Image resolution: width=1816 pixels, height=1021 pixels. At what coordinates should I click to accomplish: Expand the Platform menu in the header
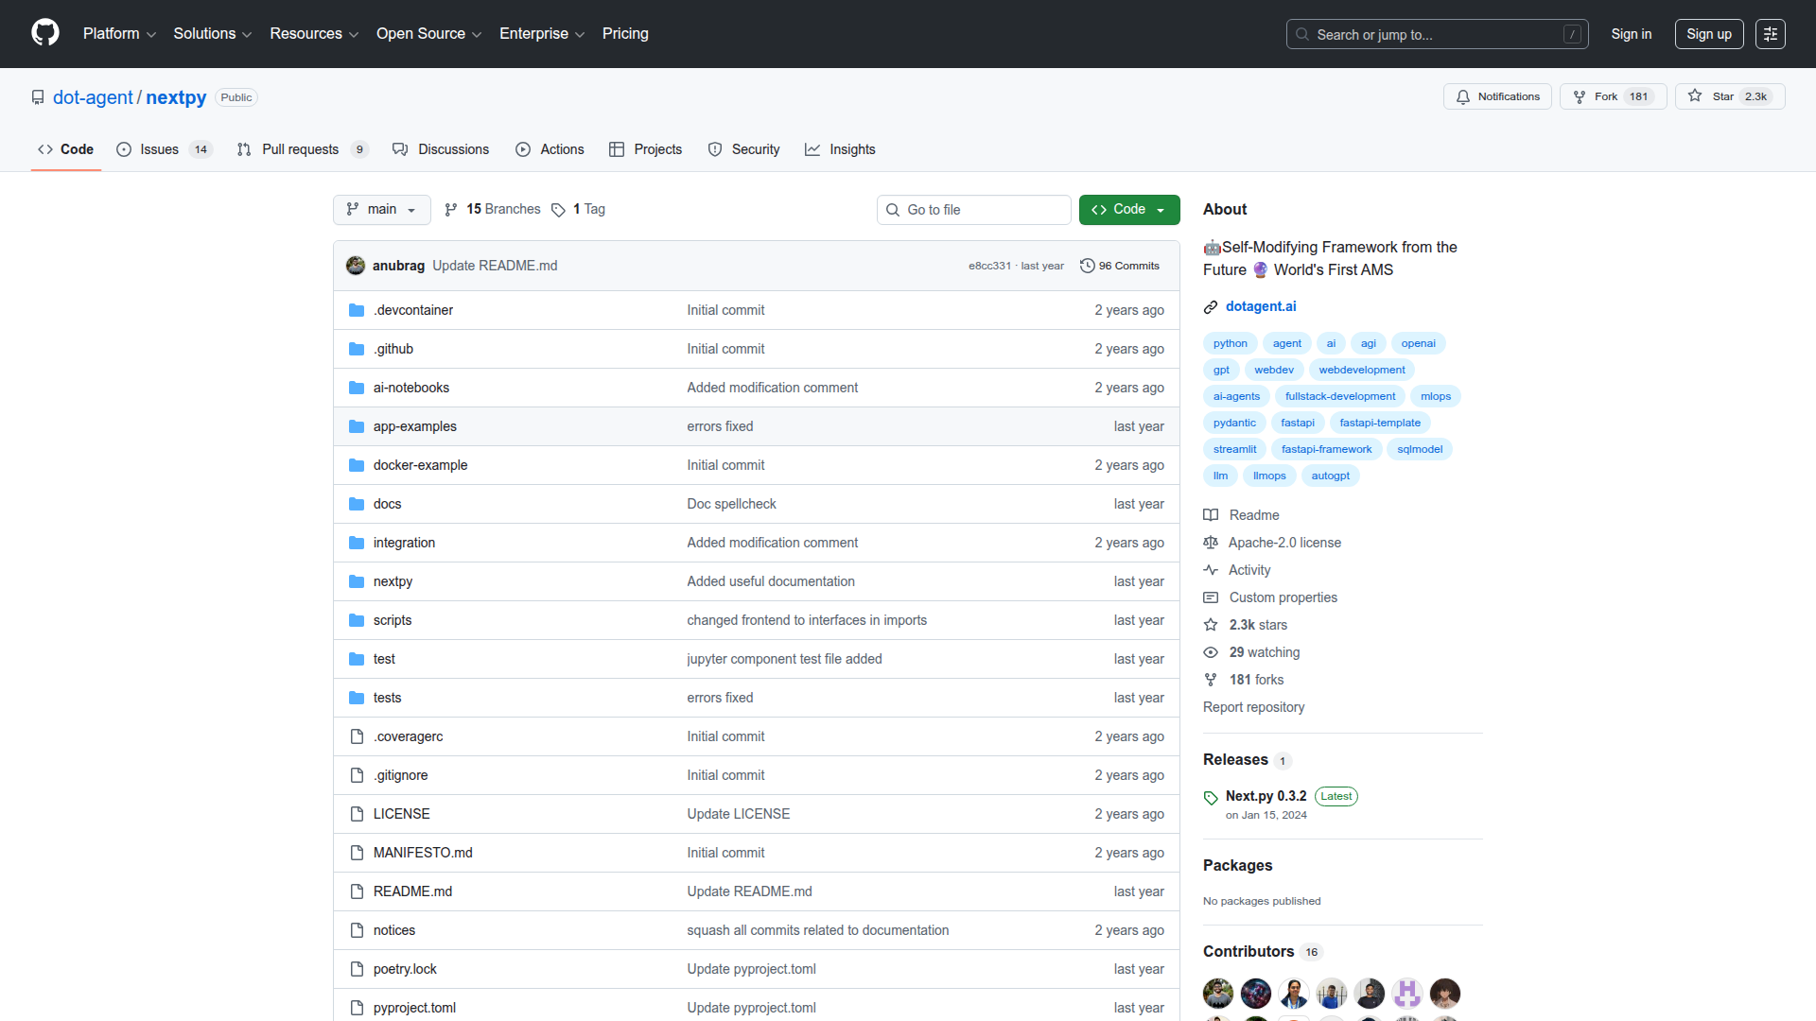119,34
